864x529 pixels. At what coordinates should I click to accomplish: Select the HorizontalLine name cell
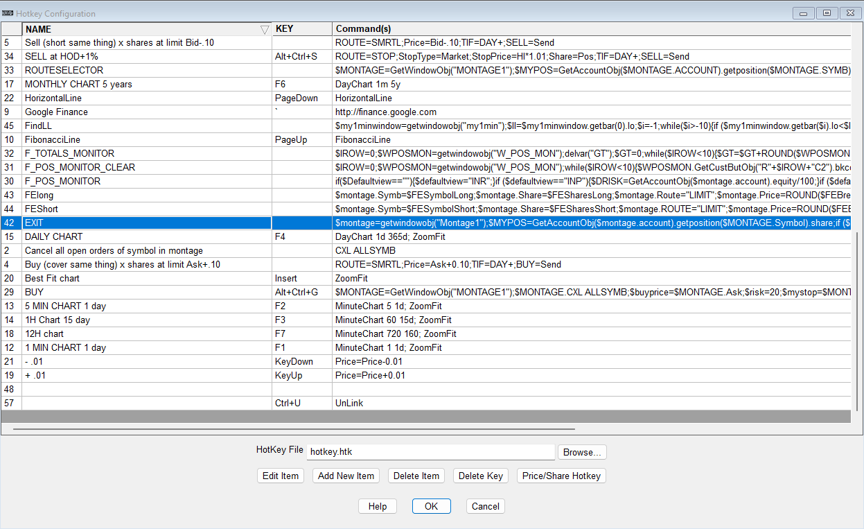[x=147, y=98]
